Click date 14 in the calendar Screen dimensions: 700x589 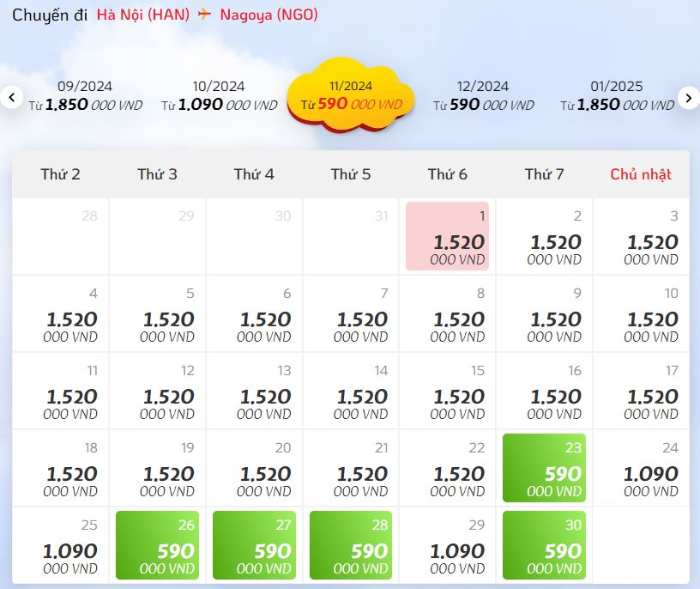click(351, 391)
